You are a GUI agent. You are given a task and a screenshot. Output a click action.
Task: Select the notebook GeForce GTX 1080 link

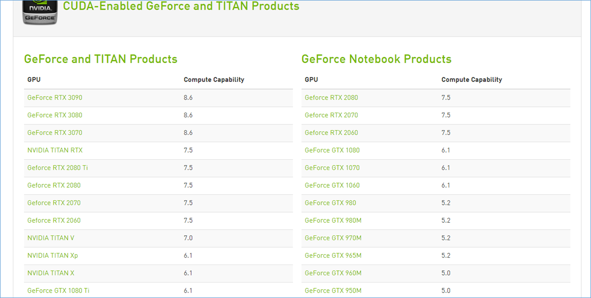pyautogui.click(x=332, y=150)
